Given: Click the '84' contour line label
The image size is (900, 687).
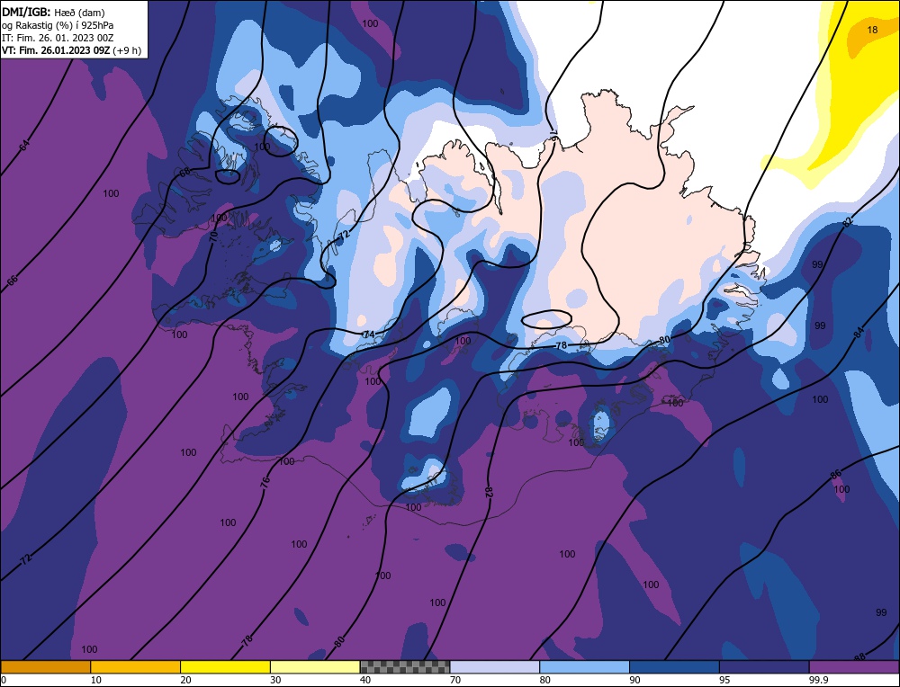Looking at the screenshot, I should tap(858, 332).
